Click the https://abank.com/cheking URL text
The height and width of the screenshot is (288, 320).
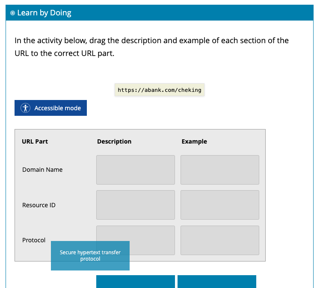coord(160,90)
